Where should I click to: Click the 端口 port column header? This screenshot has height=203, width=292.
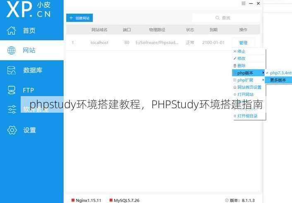(127, 30)
